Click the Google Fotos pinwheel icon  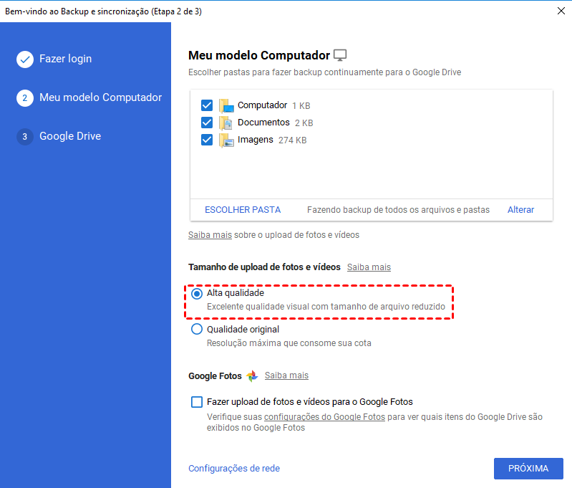[252, 376]
